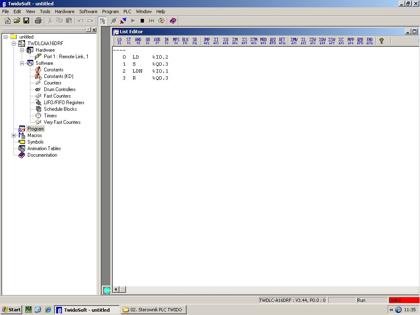Open the purple help book icon

[173, 21]
